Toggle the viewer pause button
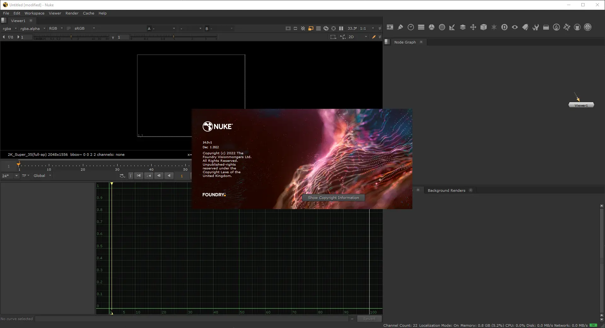Image resolution: width=605 pixels, height=328 pixels. tap(341, 28)
